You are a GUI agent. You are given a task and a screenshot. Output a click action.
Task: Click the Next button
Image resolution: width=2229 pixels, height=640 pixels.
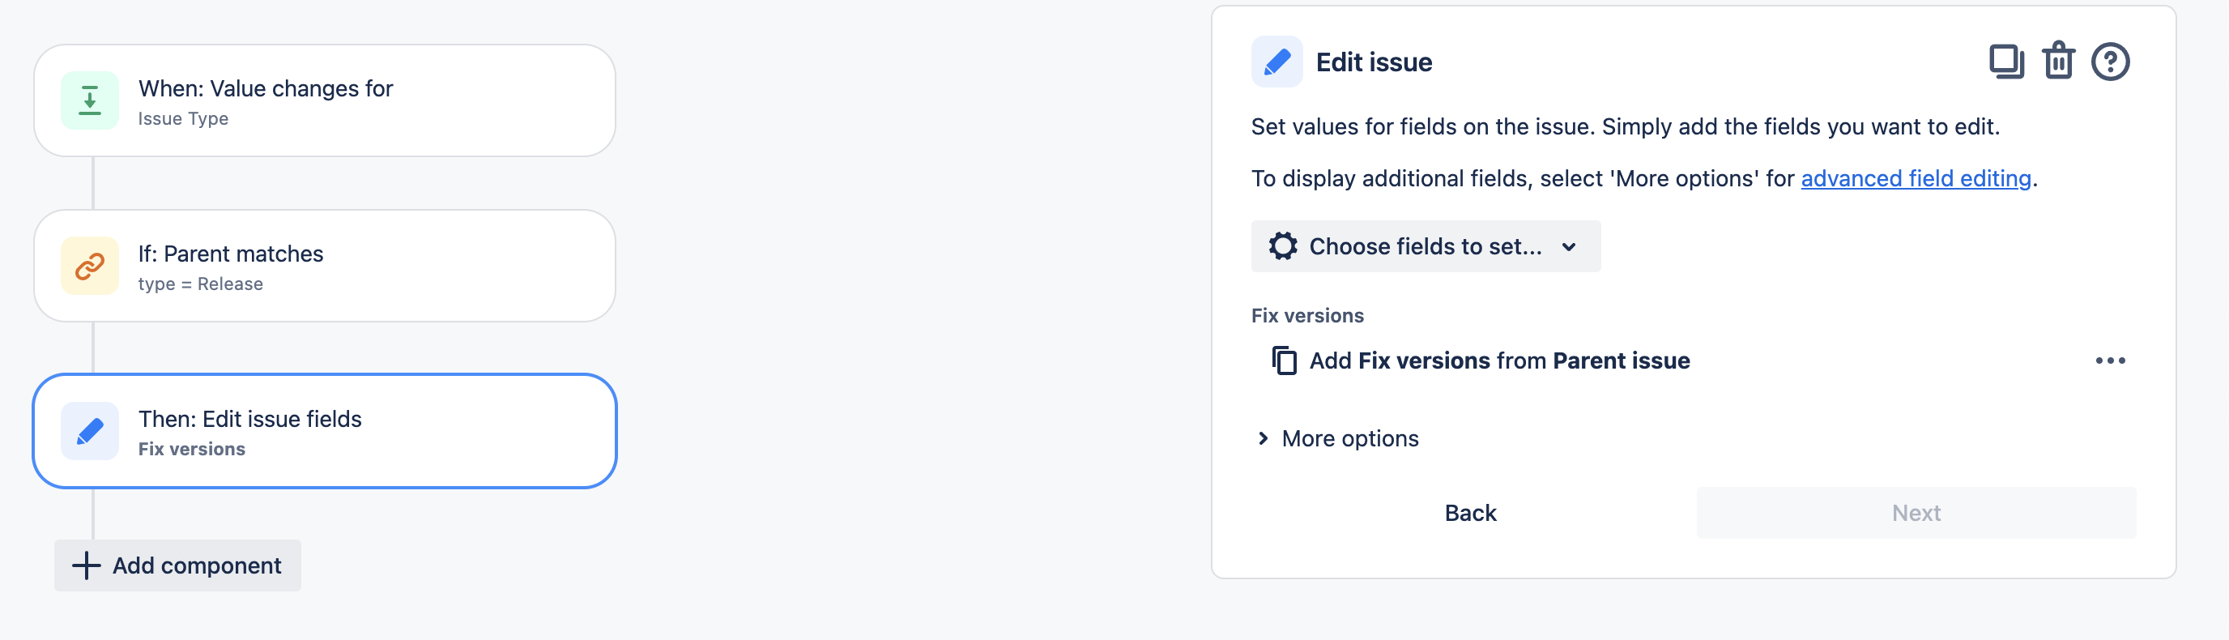click(1916, 513)
